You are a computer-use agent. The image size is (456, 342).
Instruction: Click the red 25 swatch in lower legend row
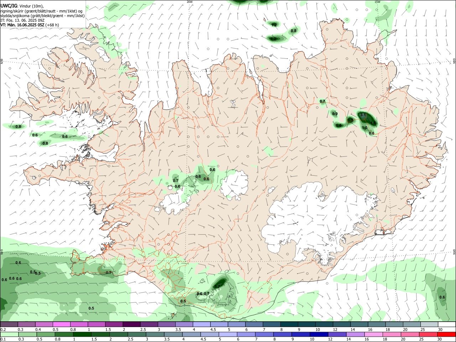click(x=428, y=334)
